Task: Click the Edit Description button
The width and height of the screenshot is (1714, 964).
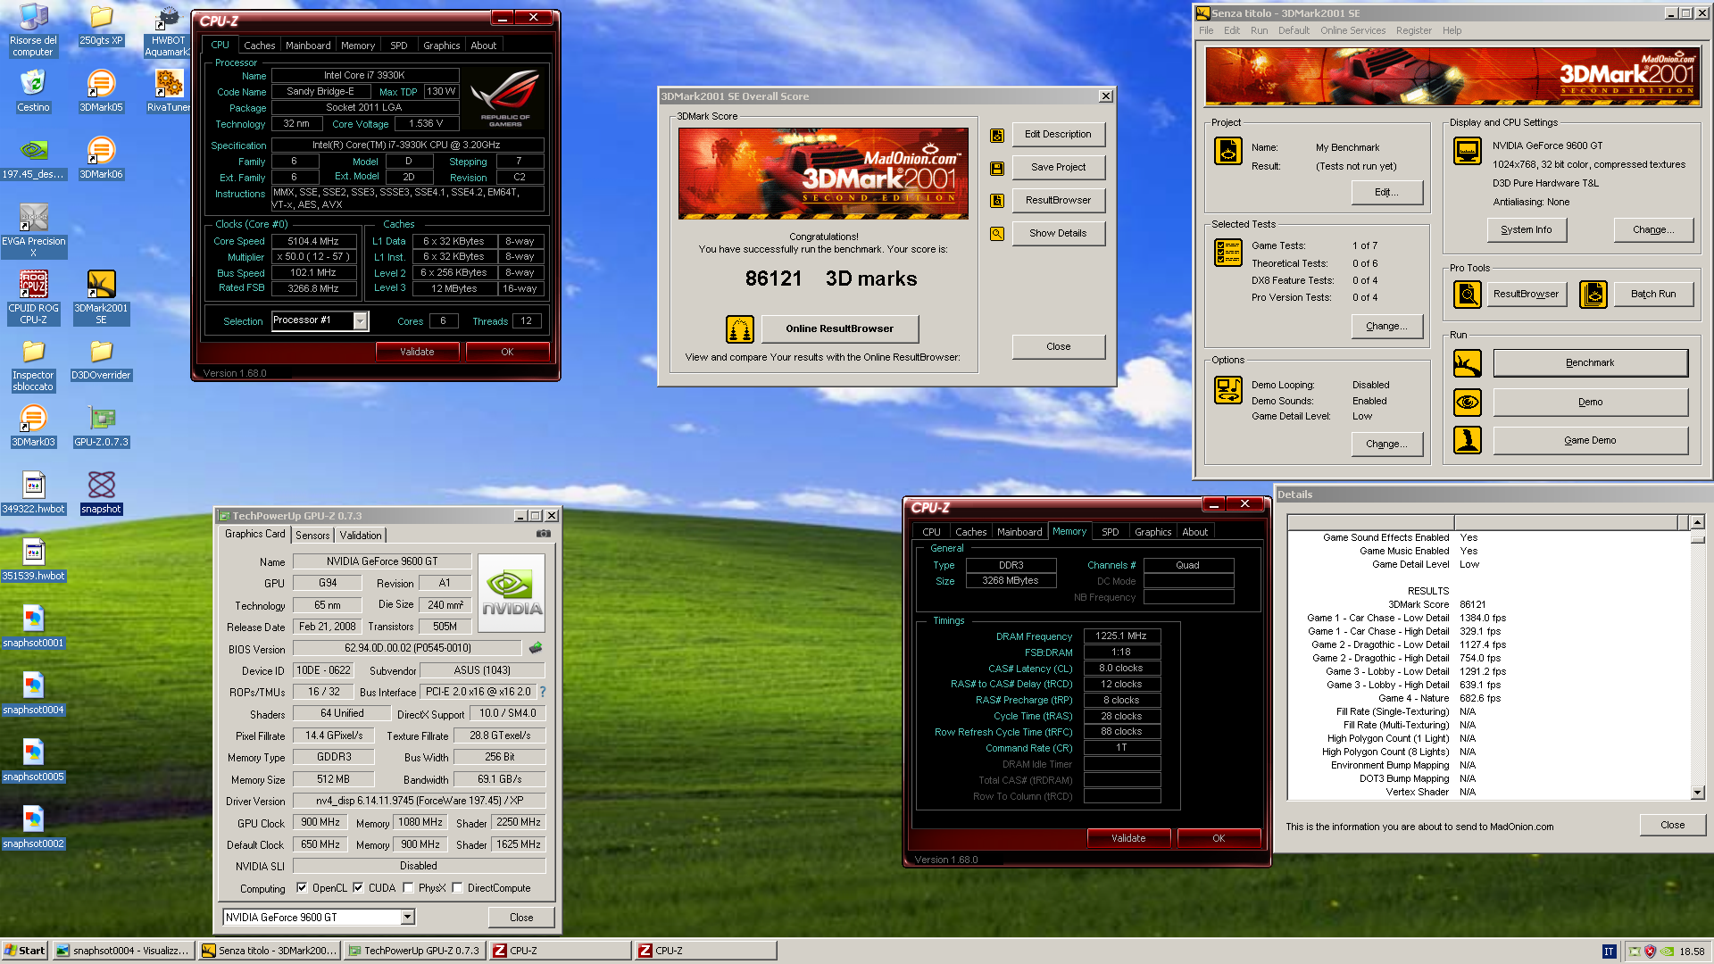Action: tap(1058, 135)
